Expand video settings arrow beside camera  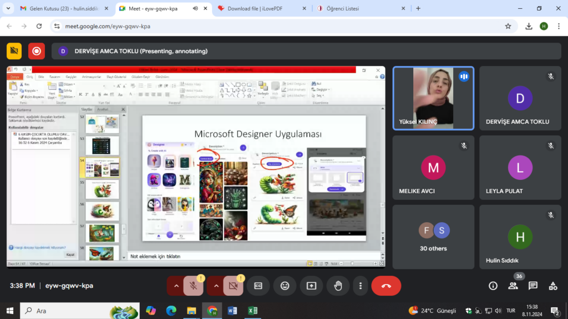[216, 286]
